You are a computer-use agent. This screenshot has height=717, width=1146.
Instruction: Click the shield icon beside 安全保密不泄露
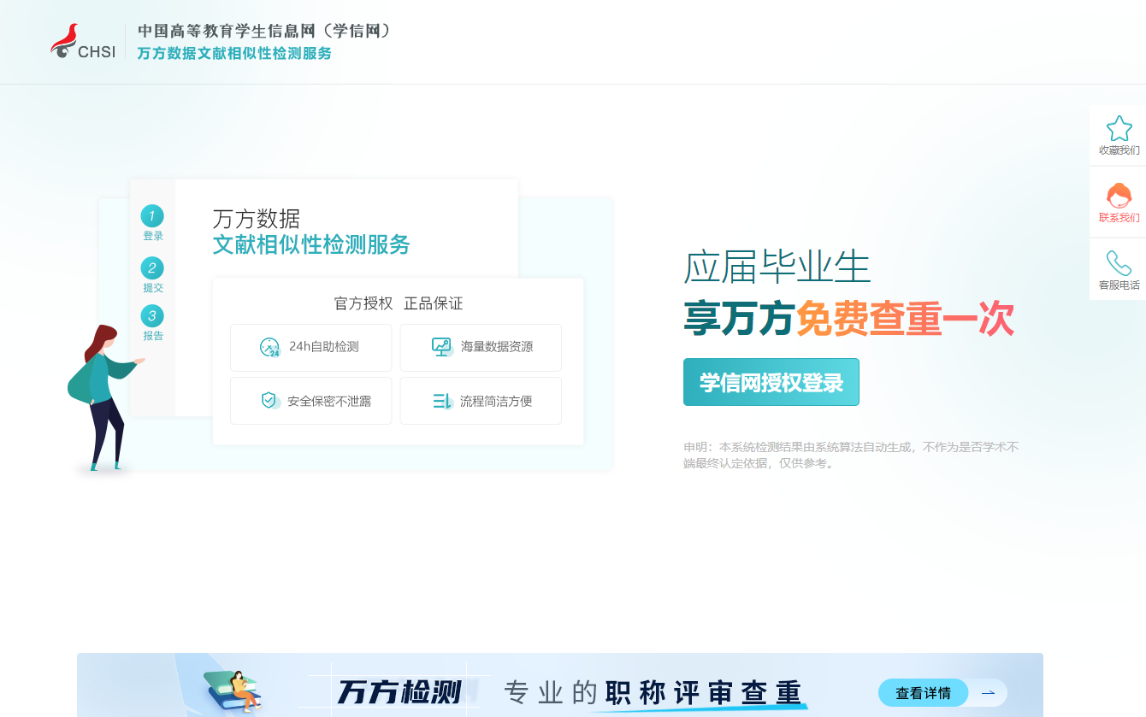pos(270,400)
